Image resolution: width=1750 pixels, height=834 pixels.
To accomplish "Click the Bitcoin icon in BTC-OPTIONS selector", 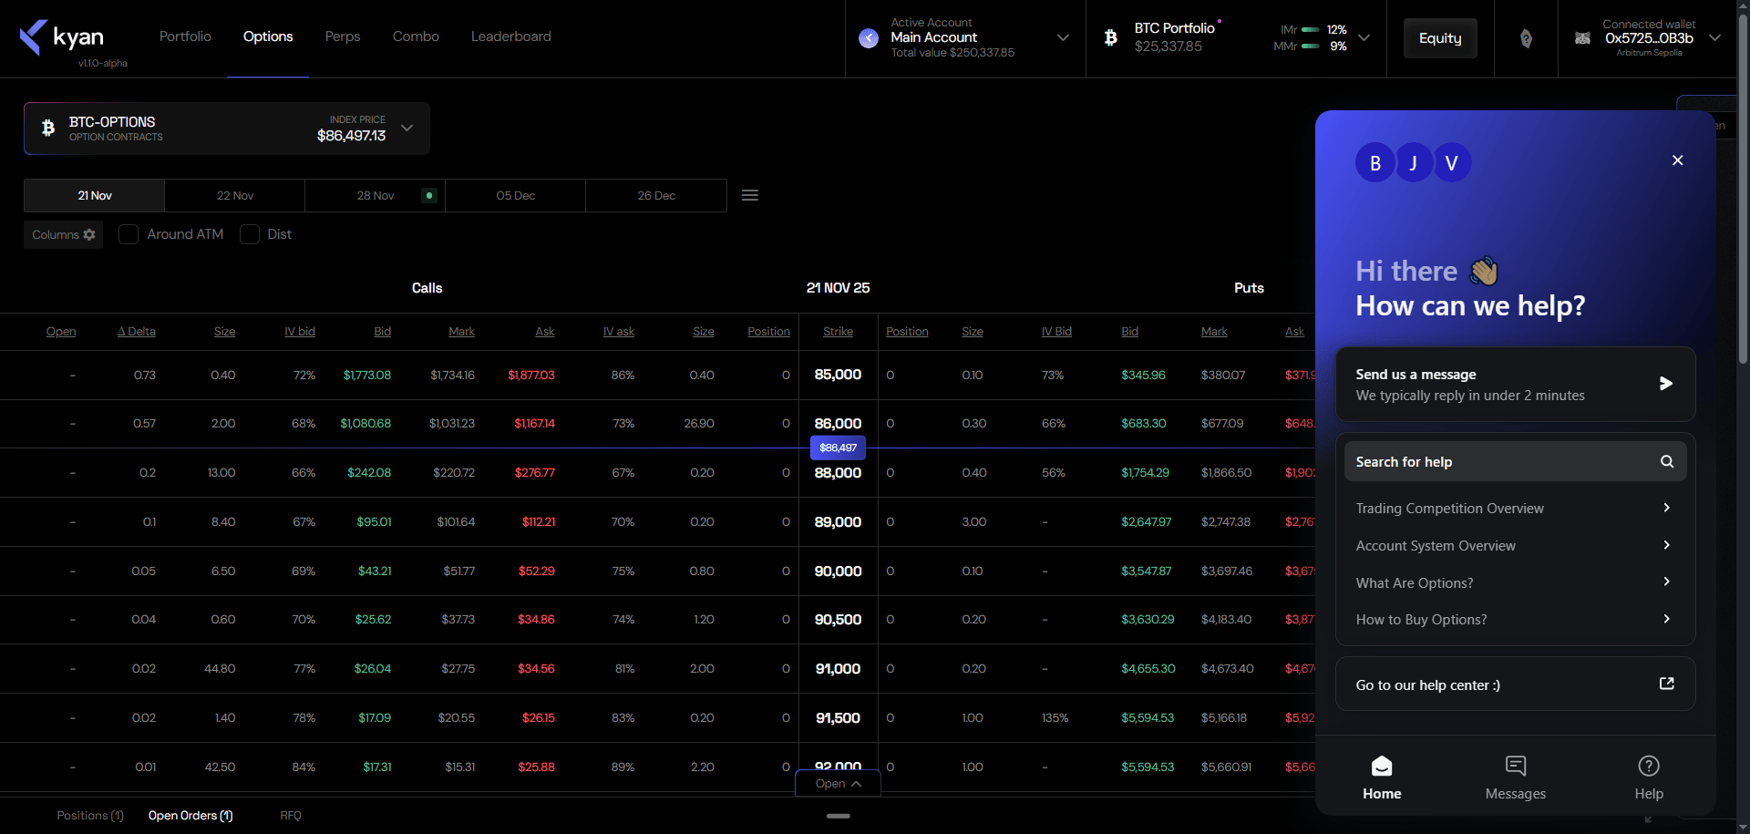I will (x=48, y=129).
